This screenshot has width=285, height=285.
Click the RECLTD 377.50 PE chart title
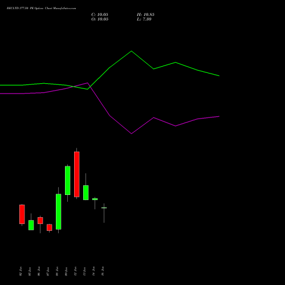pyautogui.click(x=41, y=9)
